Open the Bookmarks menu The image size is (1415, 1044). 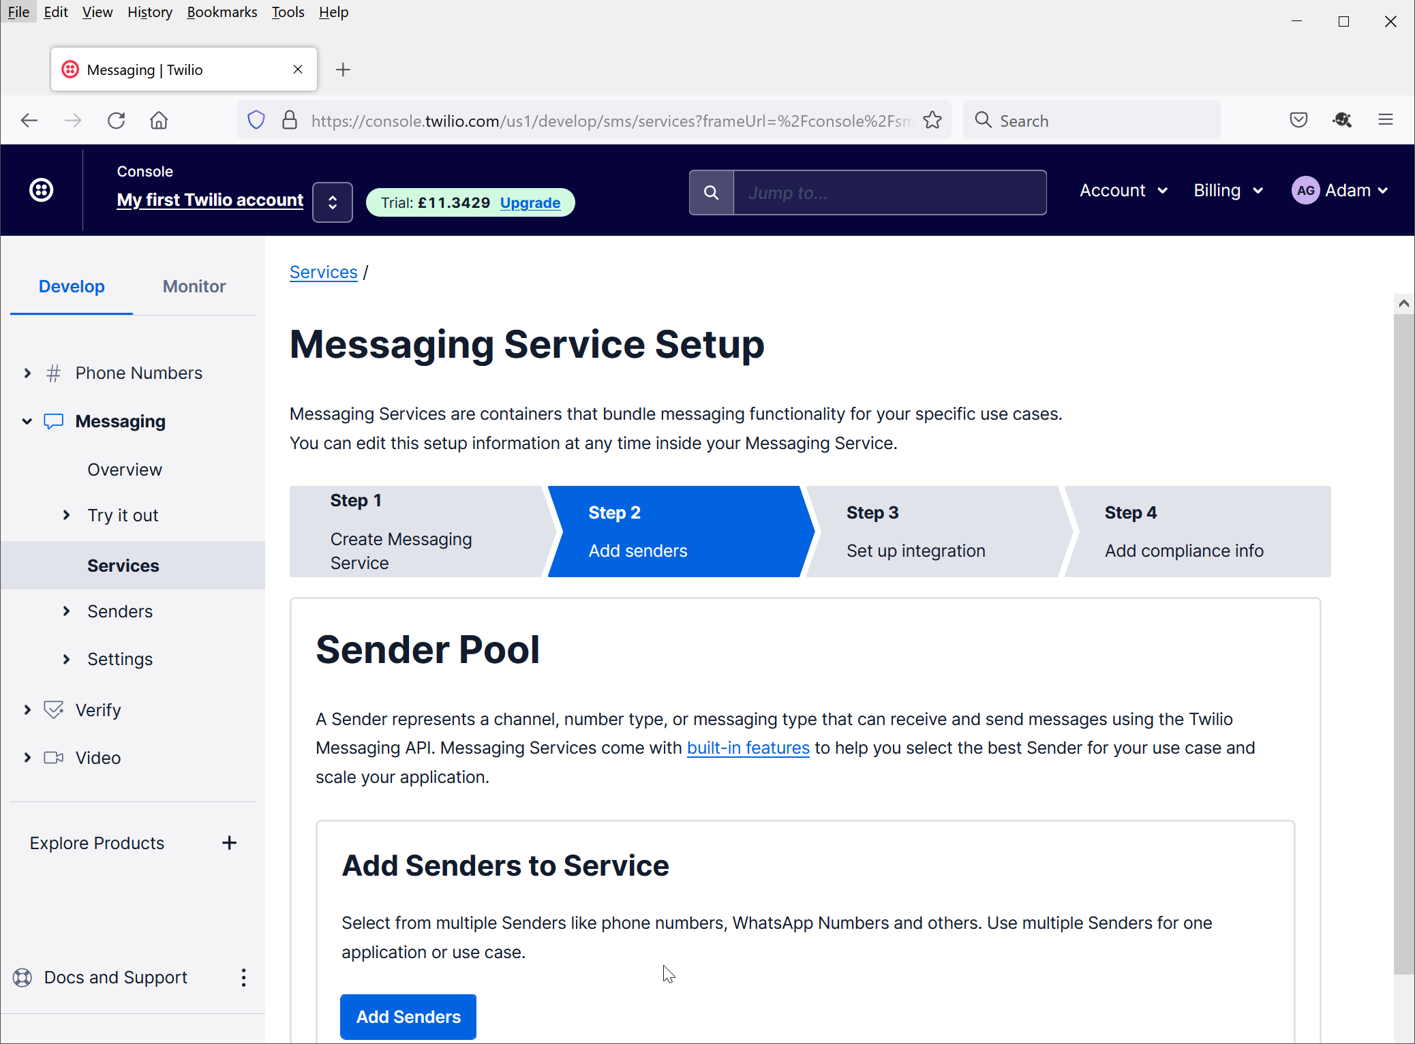click(222, 12)
